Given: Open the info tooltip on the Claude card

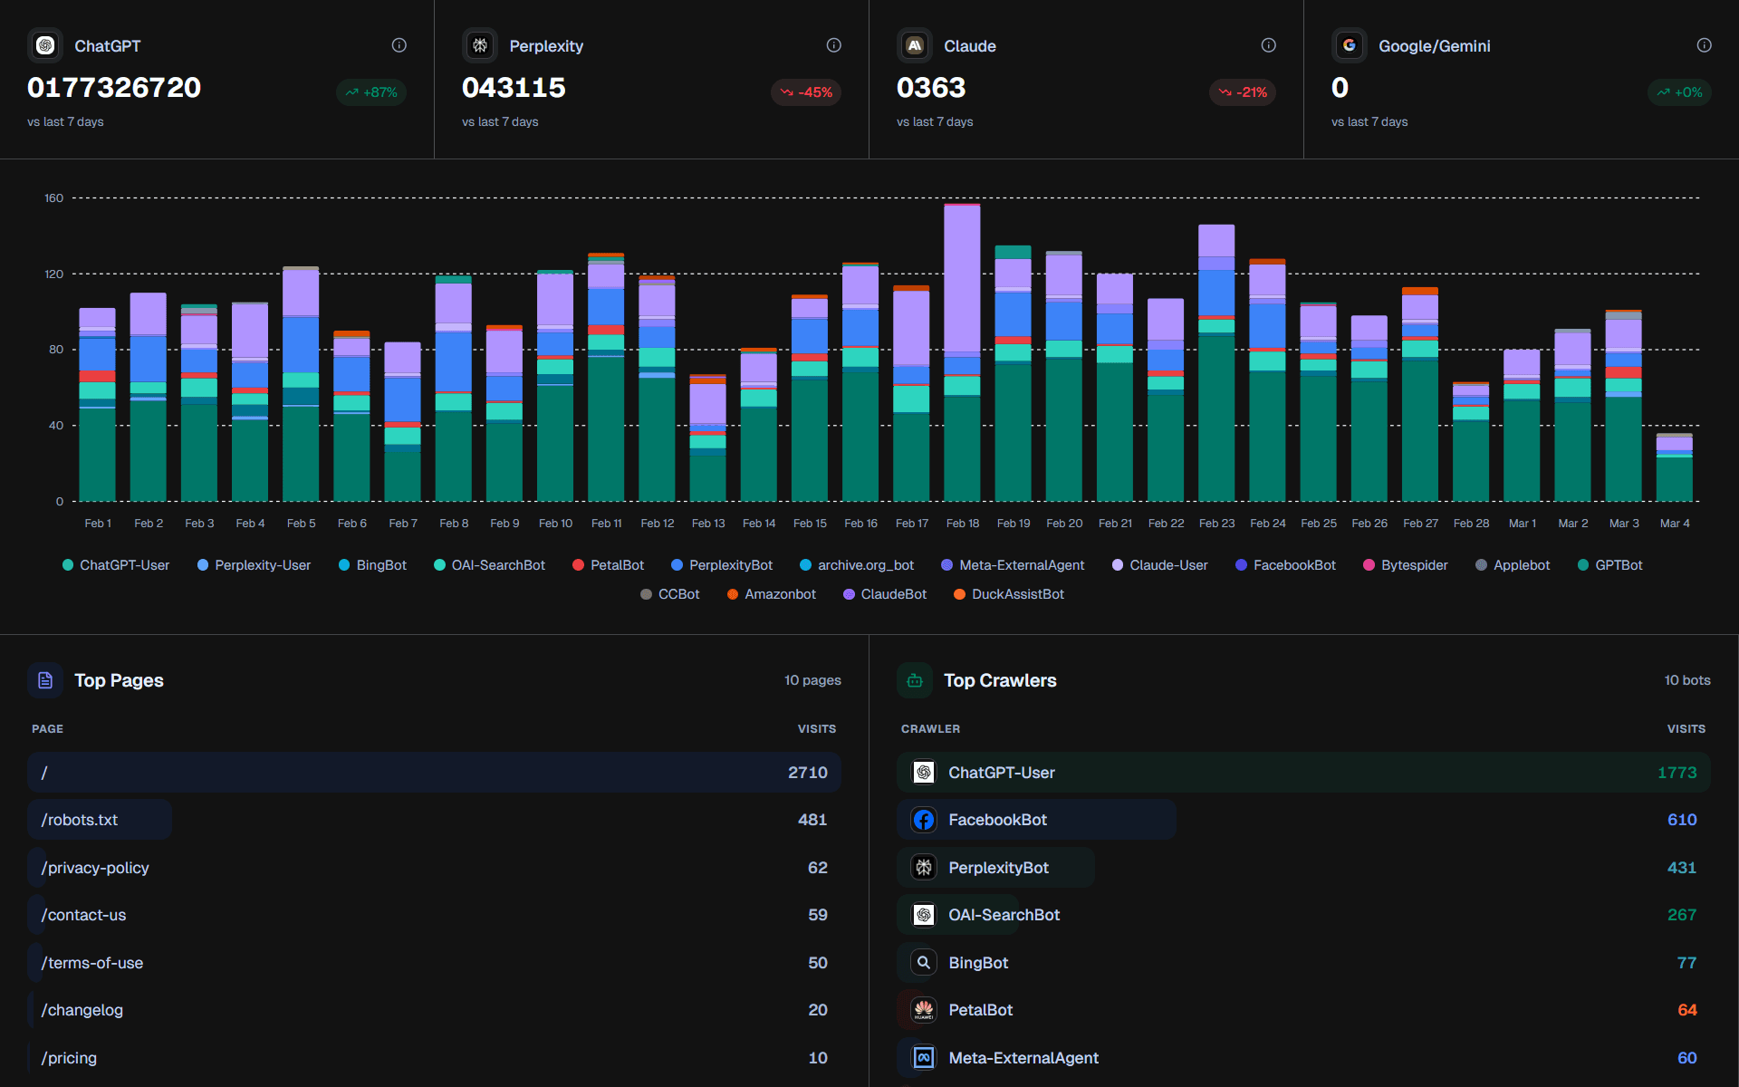Looking at the screenshot, I should (x=1269, y=45).
